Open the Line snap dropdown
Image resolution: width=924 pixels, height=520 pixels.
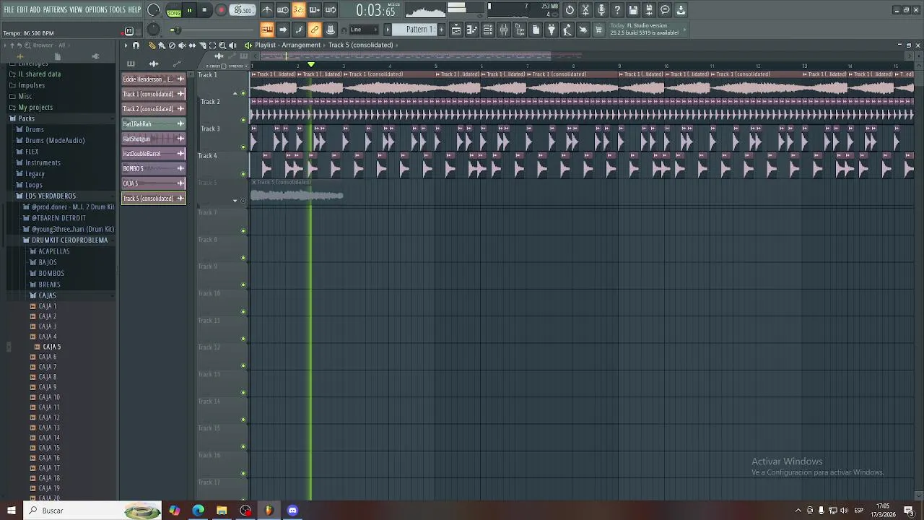pyautogui.click(x=364, y=30)
